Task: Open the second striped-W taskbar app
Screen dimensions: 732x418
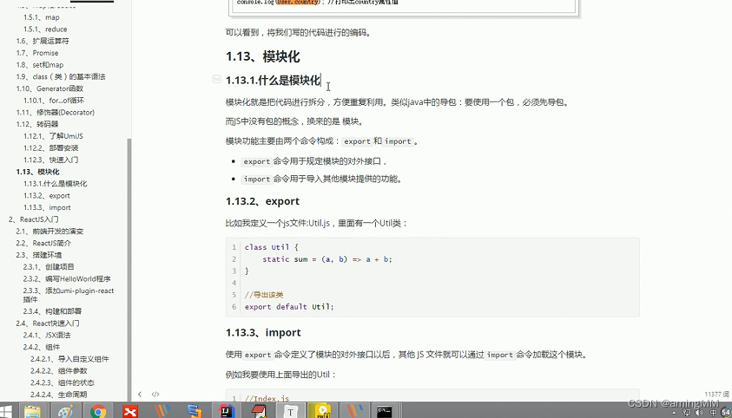Action: pos(354,411)
